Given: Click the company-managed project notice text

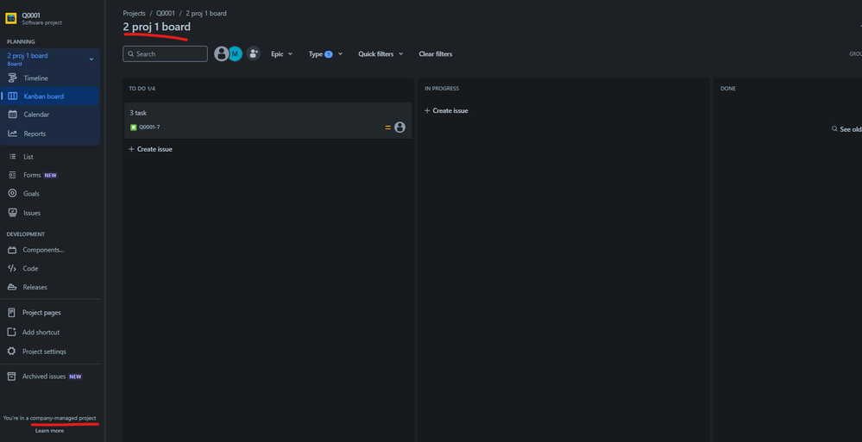Looking at the screenshot, I should (x=49, y=419).
